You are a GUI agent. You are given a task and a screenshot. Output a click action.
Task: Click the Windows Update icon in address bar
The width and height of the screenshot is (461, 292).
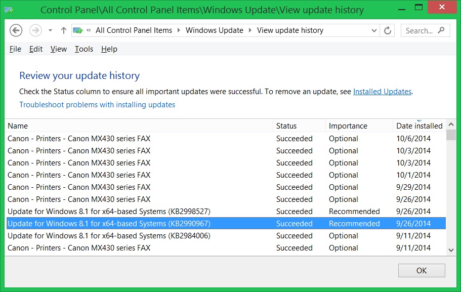click(x=78, y=30)
